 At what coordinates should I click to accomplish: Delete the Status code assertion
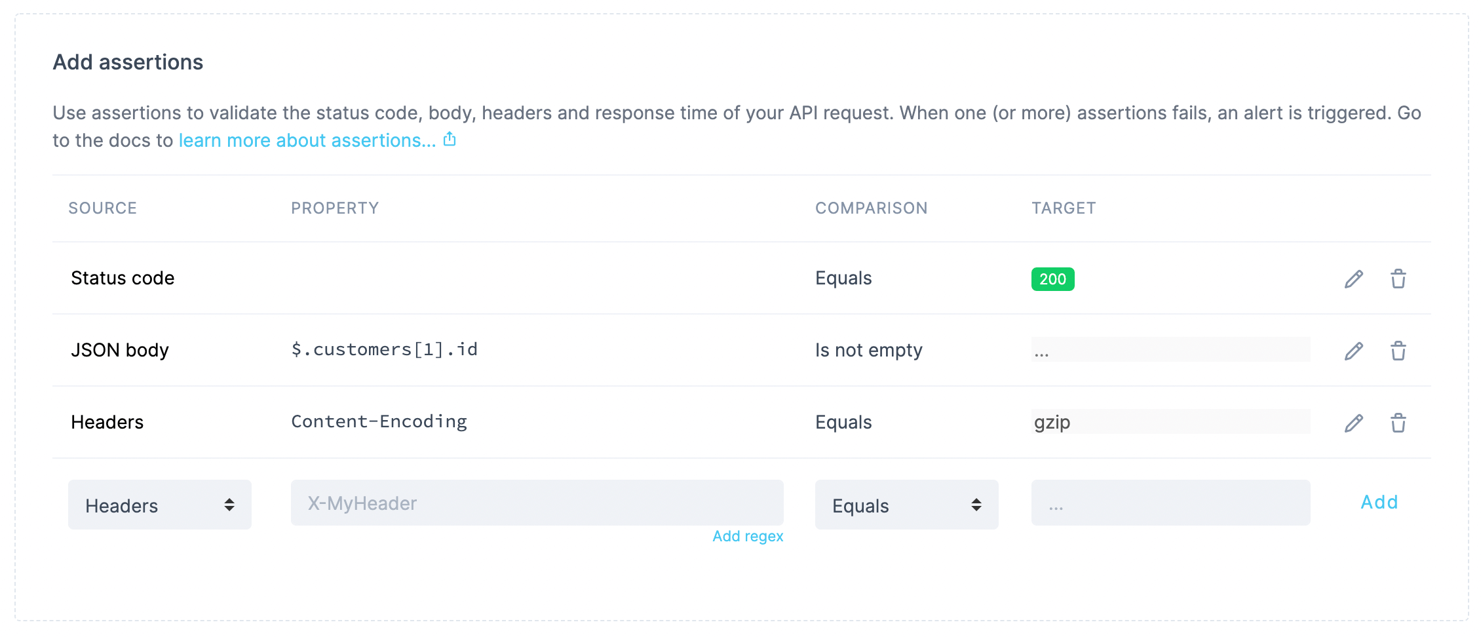pyautogui.click(x=1399, y=279)
